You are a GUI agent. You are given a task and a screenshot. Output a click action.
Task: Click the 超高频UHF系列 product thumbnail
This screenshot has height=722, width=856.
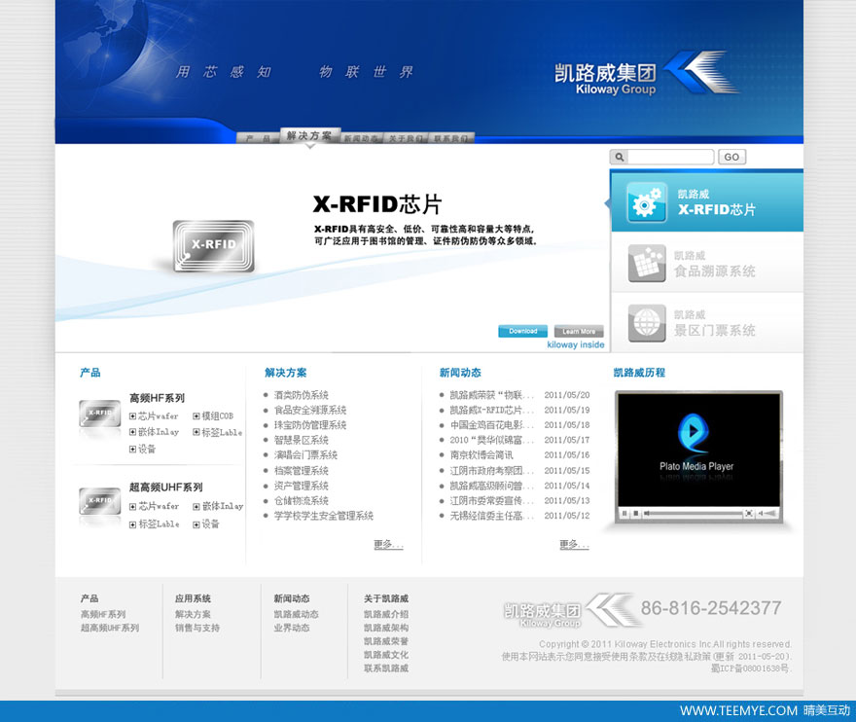[100, 501]
